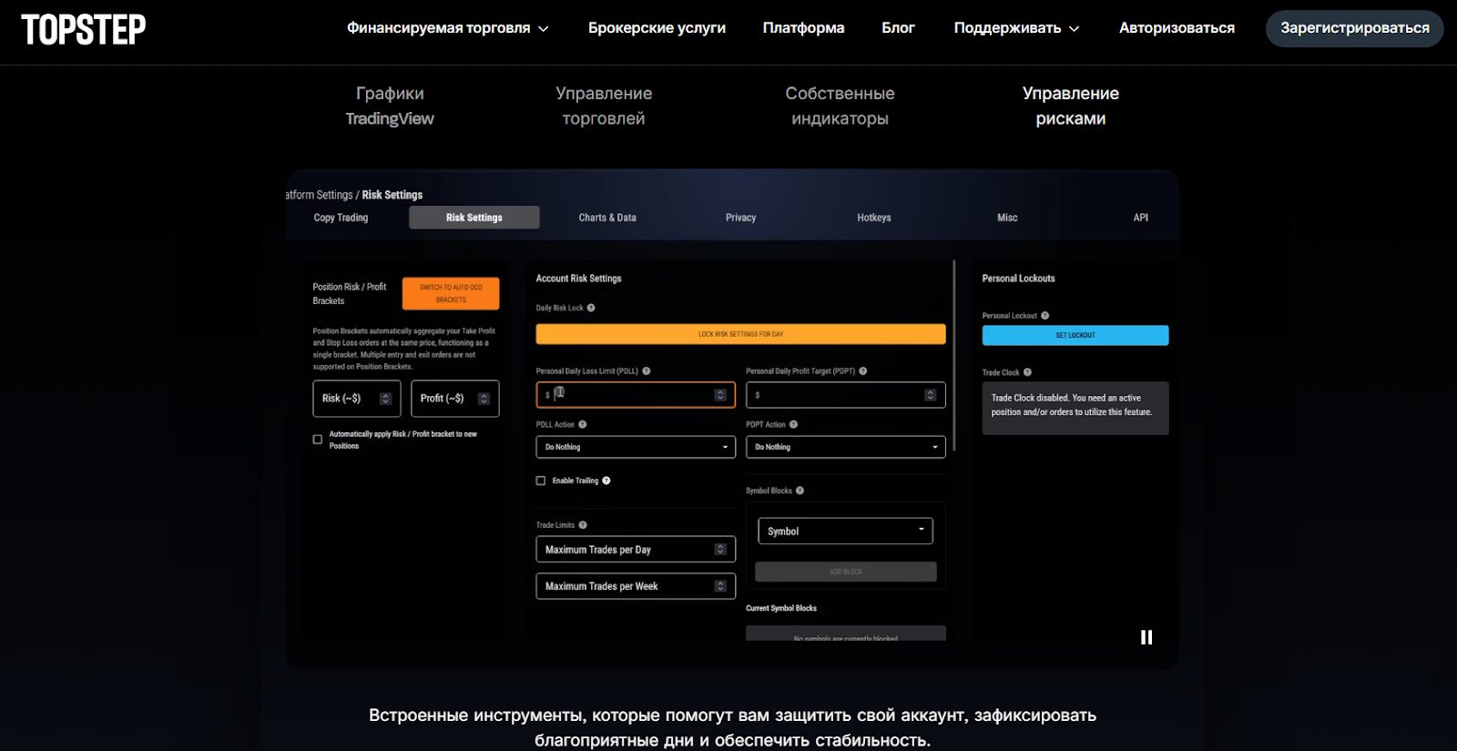Open the PDPT Action dropdown
The image size is (1457, 751).
click(x=846, y=447)
